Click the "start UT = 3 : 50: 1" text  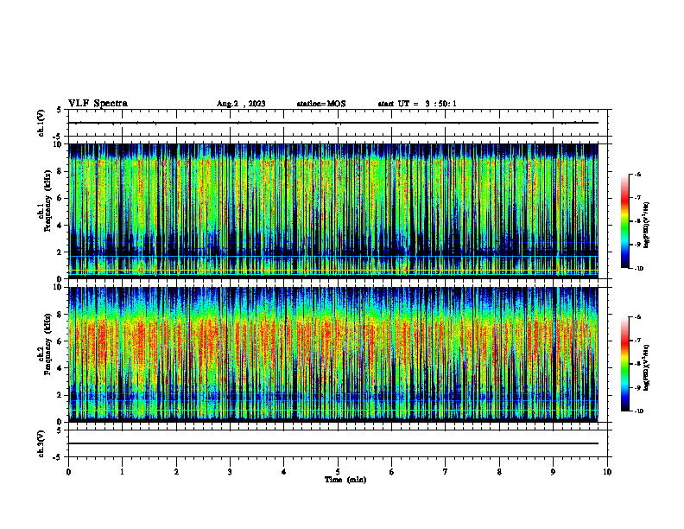point(417,104)
